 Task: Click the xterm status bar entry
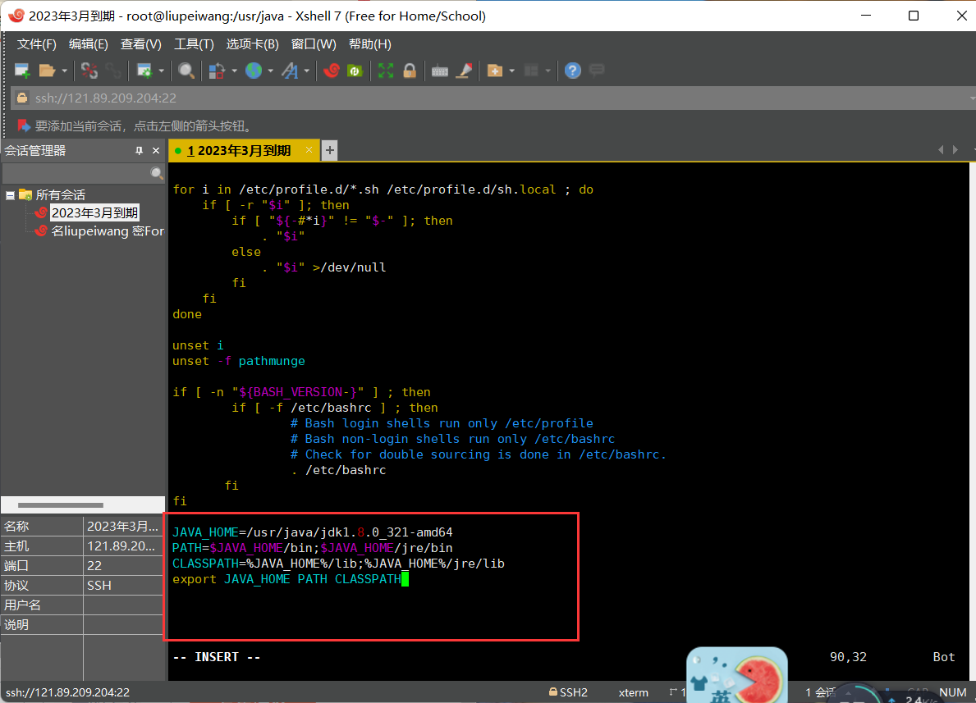tap(633, 692)
